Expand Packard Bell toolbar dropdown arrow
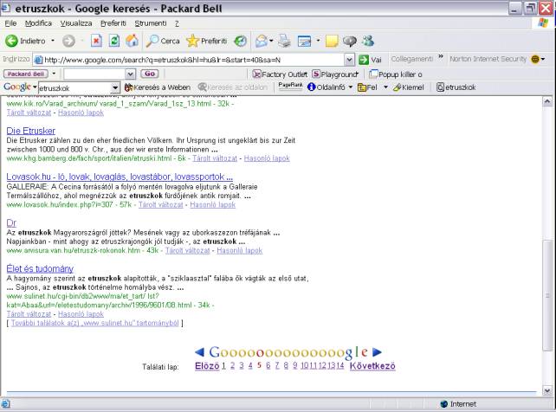Screen dimensions: 556x412 pyautogui.click(x=54, y=74)
